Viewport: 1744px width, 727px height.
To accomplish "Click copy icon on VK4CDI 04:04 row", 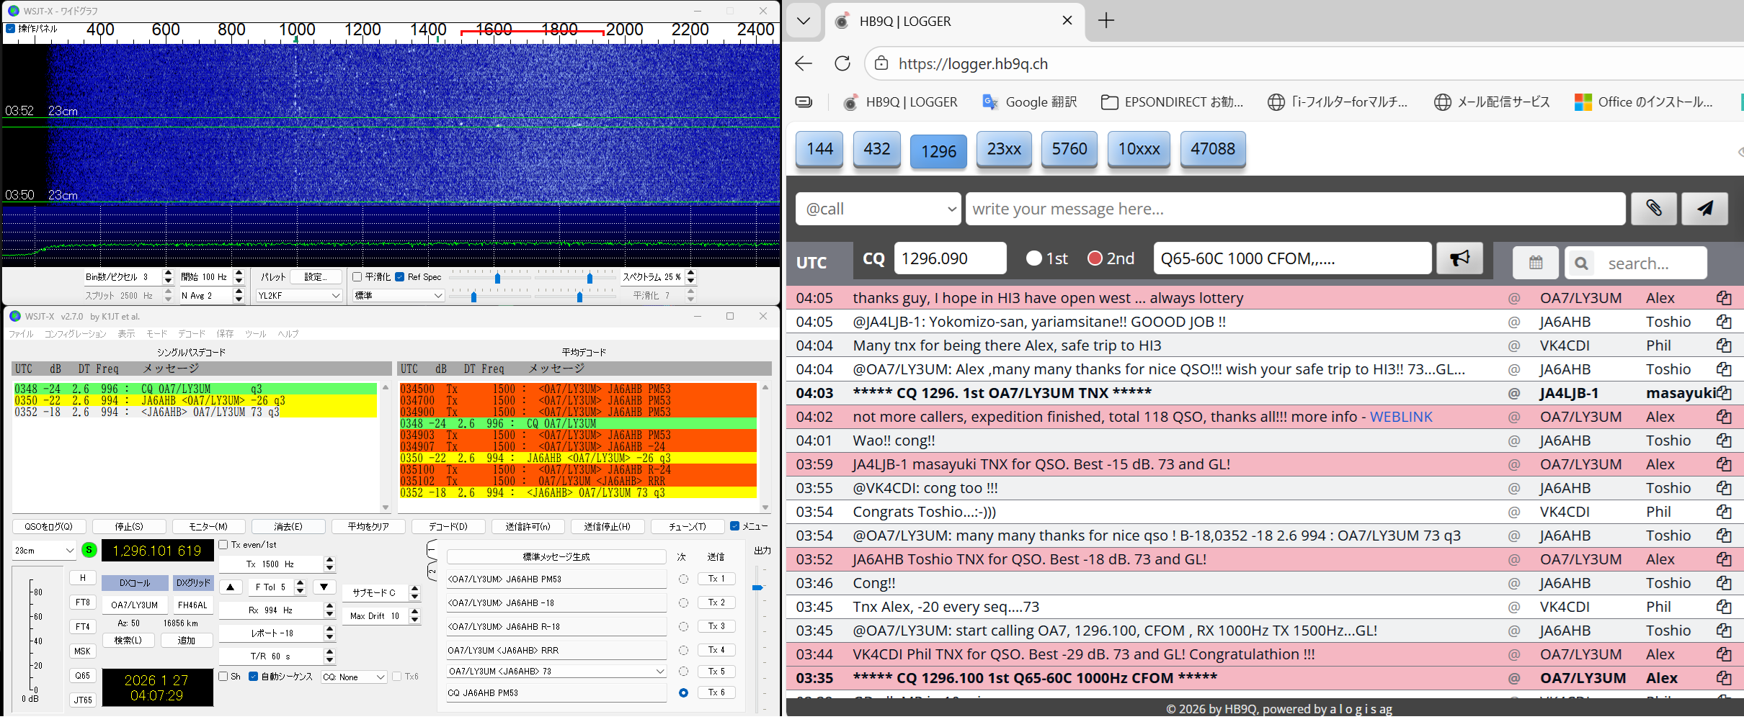I will point(1723,346).
